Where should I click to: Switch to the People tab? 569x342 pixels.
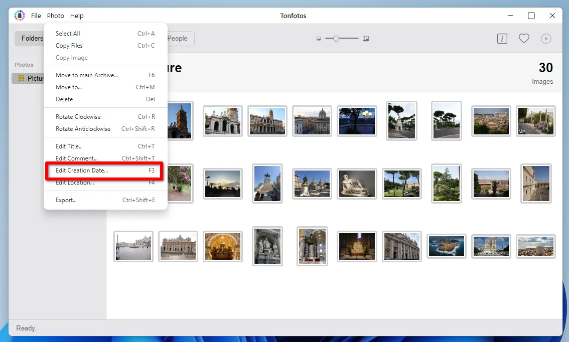click(x=178, y=39)
